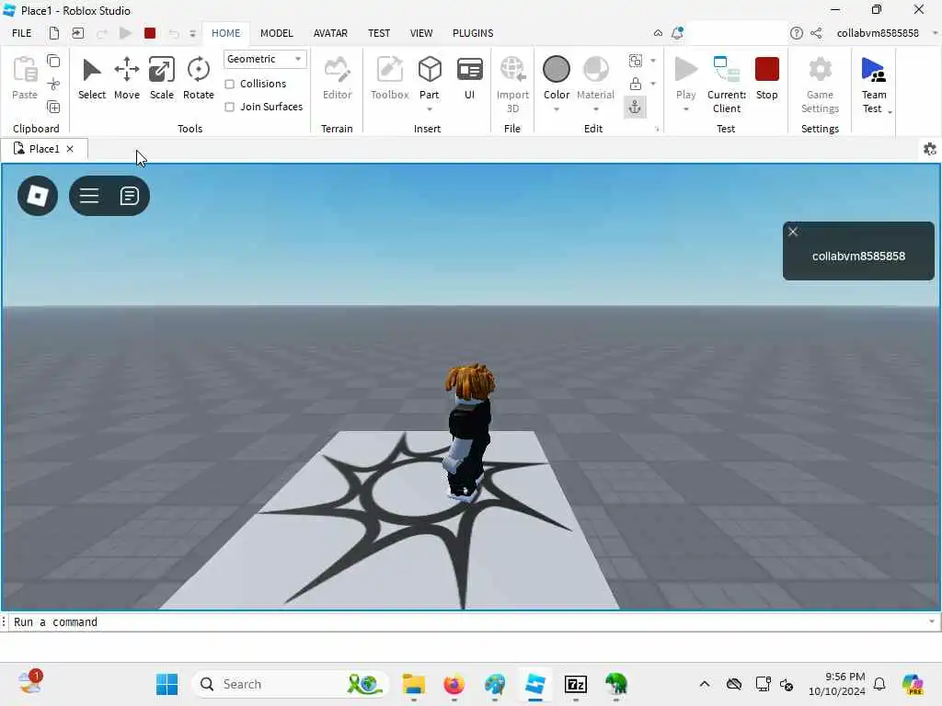
Task: Expand the Play mode dropdown arrow
Action: (x=685, y=109)
